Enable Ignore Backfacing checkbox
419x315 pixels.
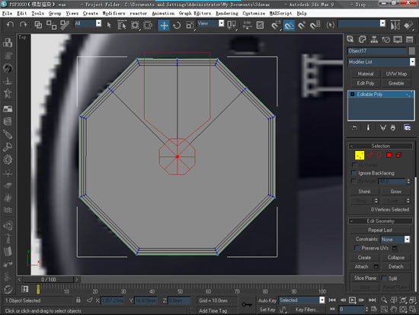click(353, 173)
